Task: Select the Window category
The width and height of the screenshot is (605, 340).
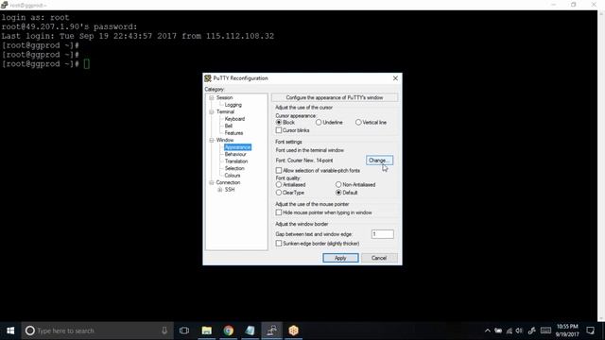Action: click(225, 140)
